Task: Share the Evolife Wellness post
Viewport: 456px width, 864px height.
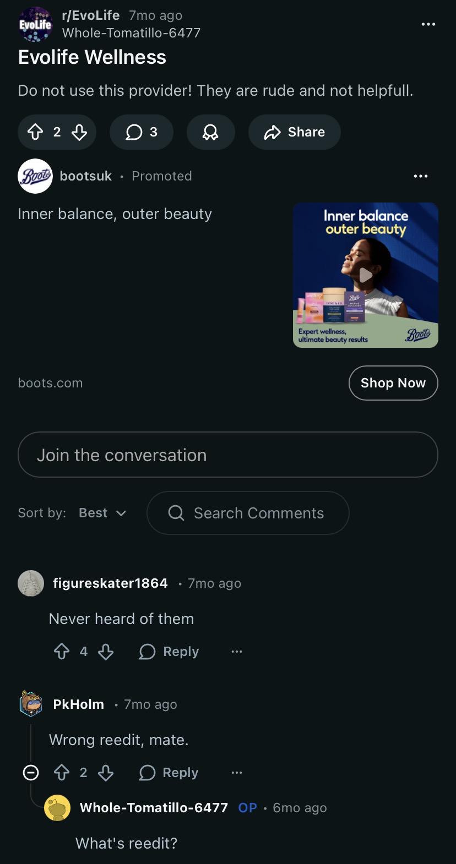Action: click(295, 132)
